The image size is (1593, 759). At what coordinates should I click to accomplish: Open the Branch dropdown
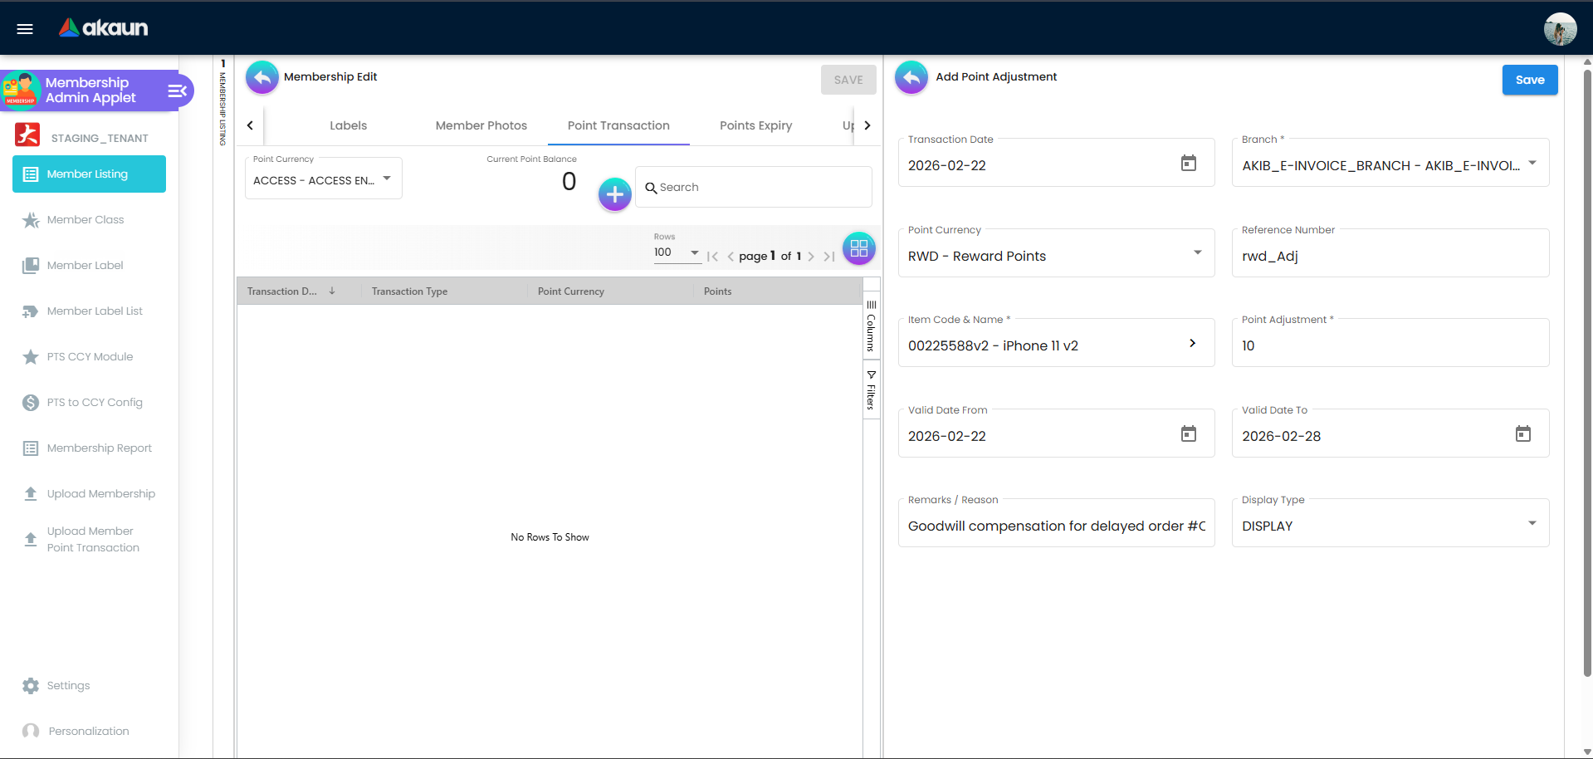[x=1532, y=164]
